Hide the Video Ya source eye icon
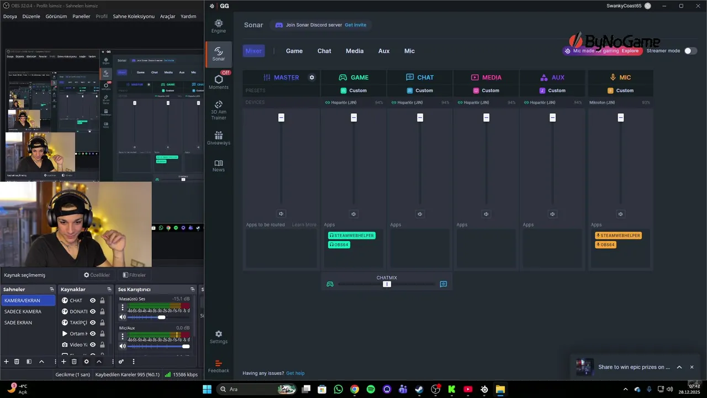Viewport: 707px width, 398px height. (x=93, y=345)
